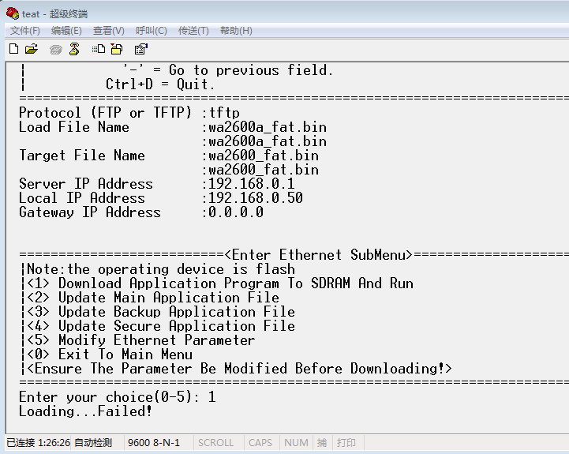The height and width of the screenshot is (454, 569).
Task: Click the '9600 8-N-1' status bar entry
Action: tap(154, 443)
